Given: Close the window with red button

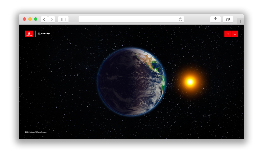Looking at the screenshot, I should pyautogui.click(x=24, y=19).
